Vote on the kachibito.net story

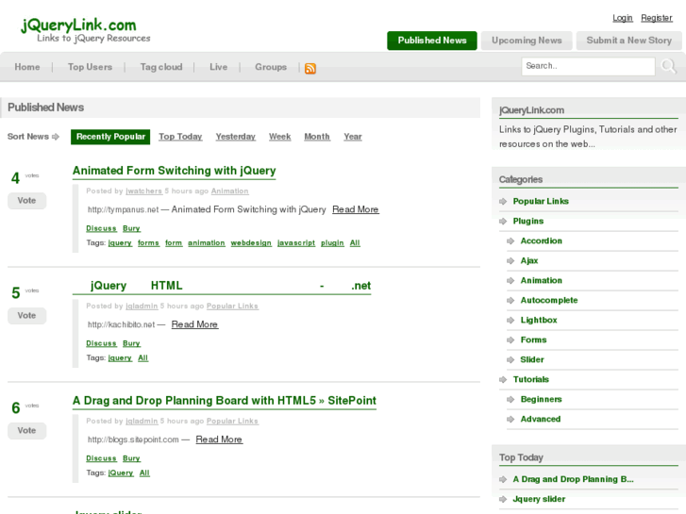point(26,316)
